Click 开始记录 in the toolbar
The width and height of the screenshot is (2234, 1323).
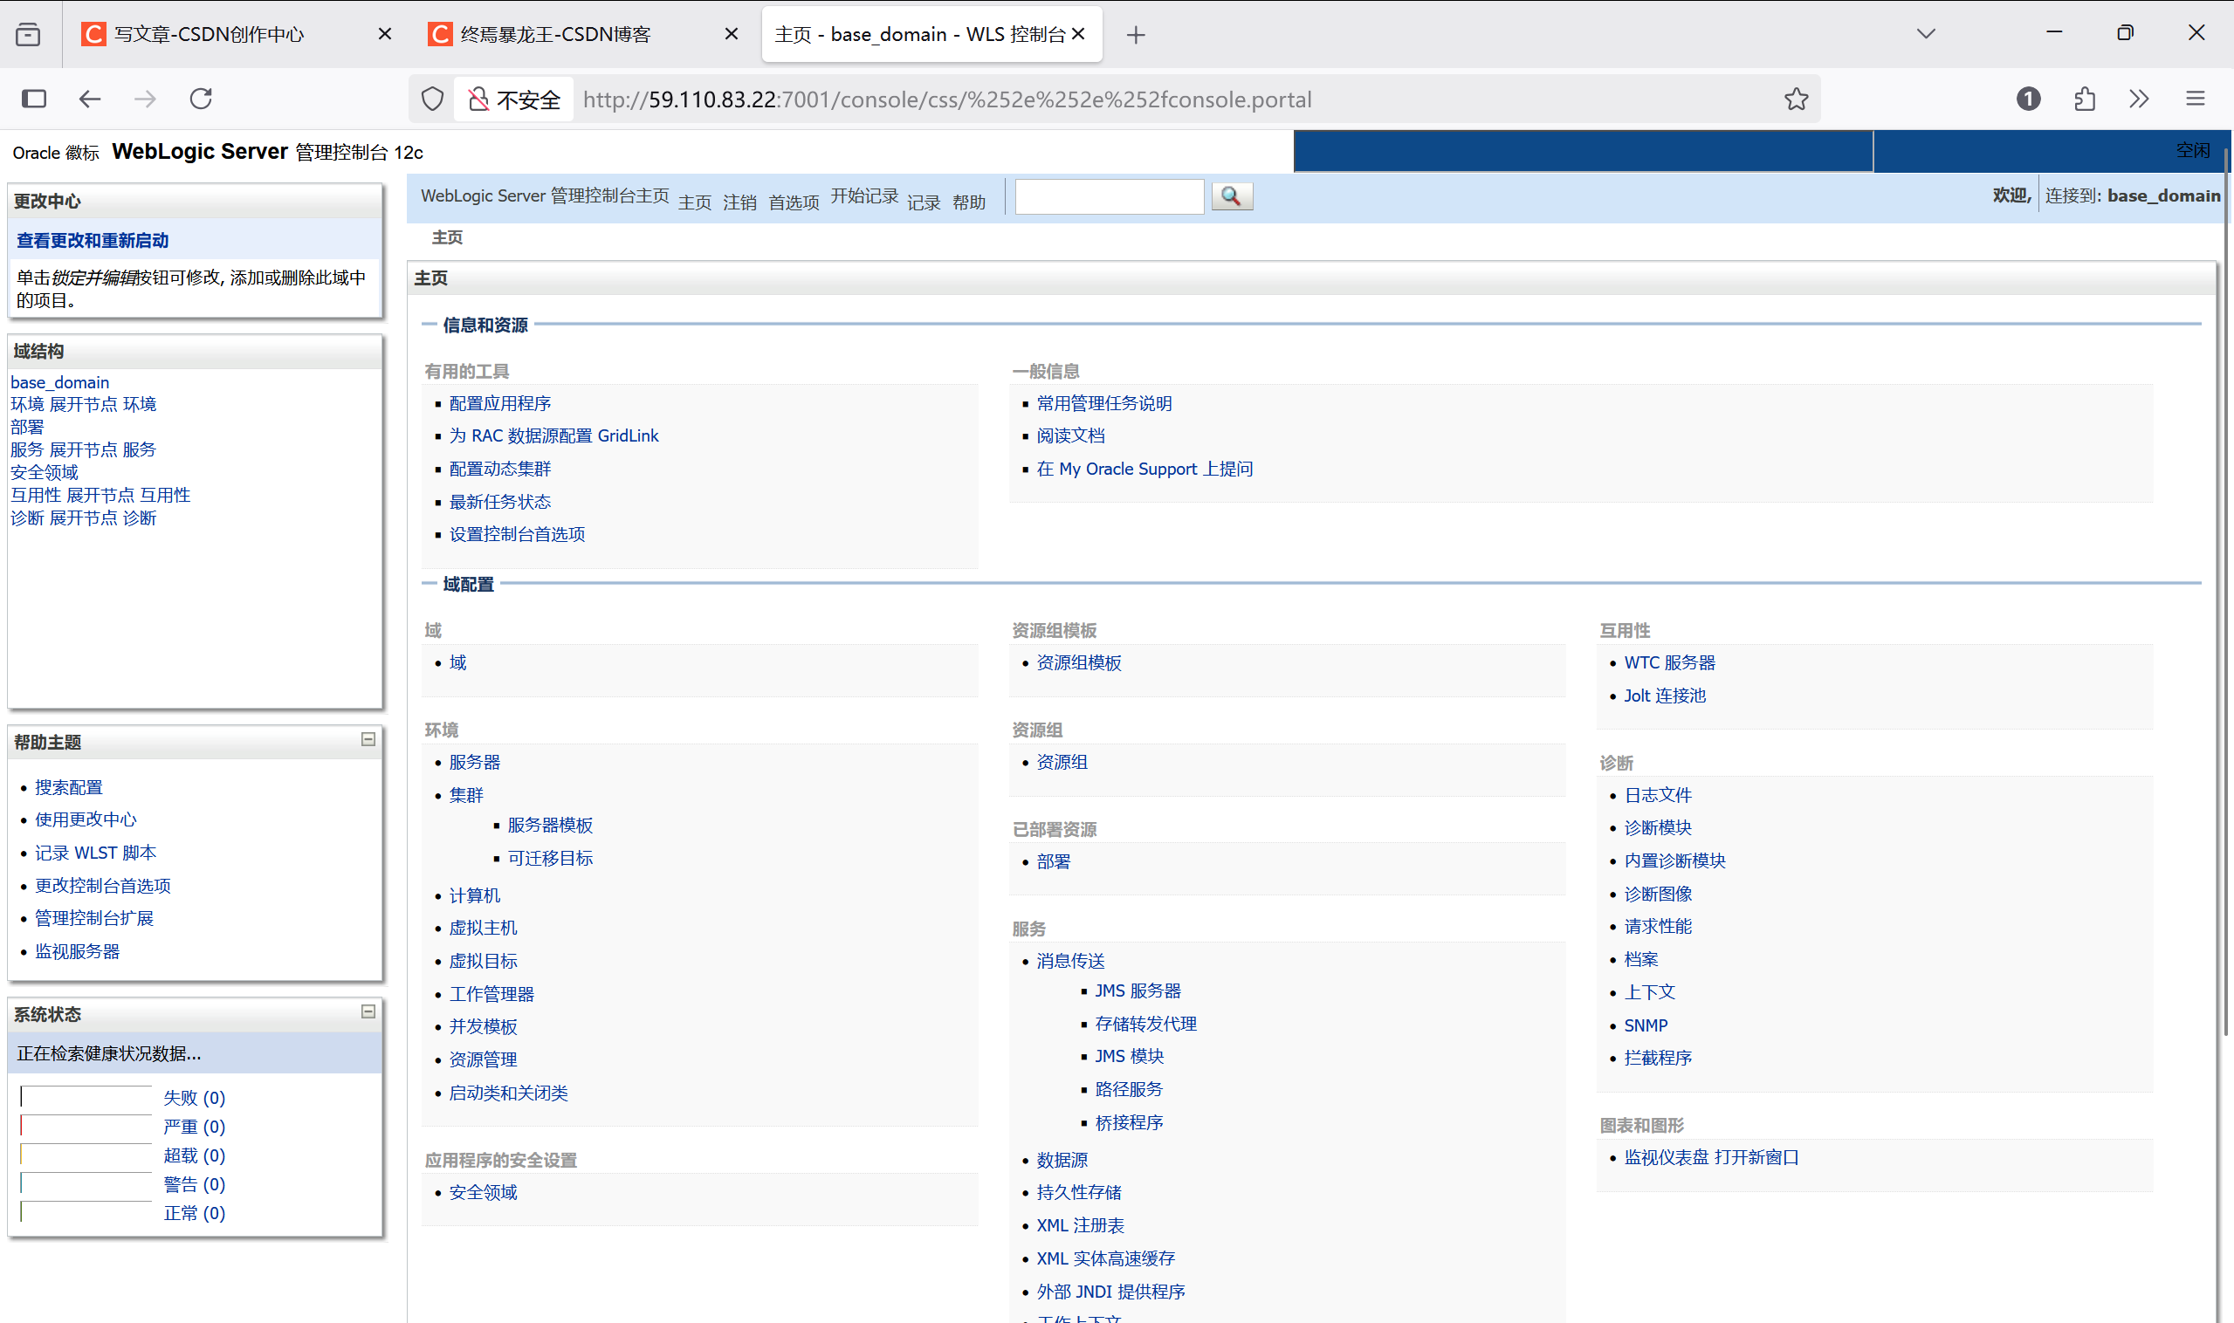click(x=864, y=196)
